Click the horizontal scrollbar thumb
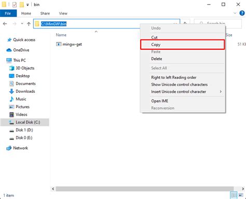246x199 pixels. pos(145,189)
